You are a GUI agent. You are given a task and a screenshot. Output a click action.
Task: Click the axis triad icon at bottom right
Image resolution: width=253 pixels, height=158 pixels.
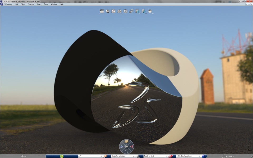250,149
